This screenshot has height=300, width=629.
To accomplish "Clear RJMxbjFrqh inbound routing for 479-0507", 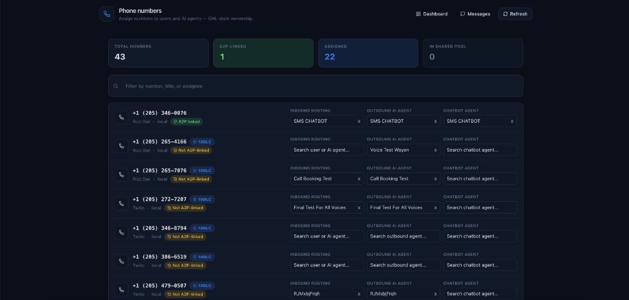I will [x=359, y=294].
